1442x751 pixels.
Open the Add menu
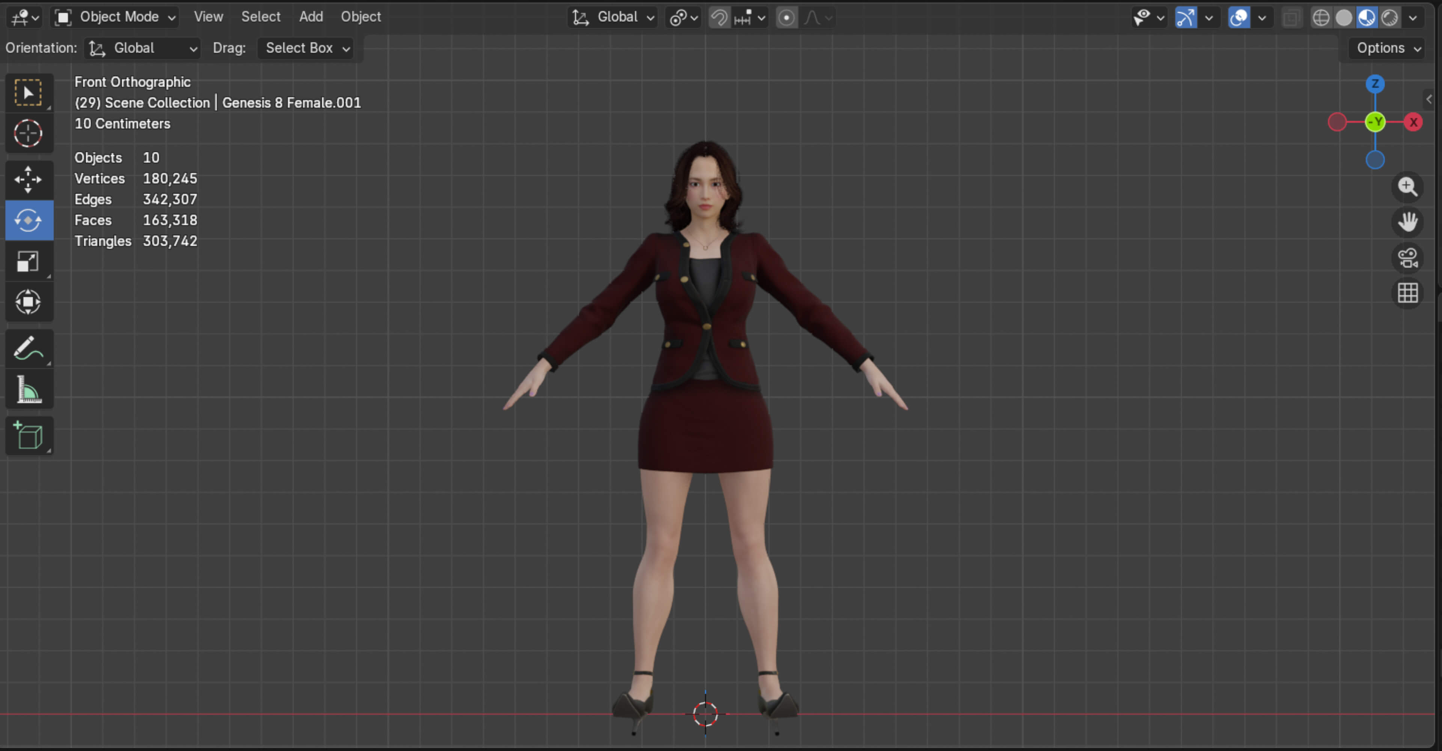311,17
